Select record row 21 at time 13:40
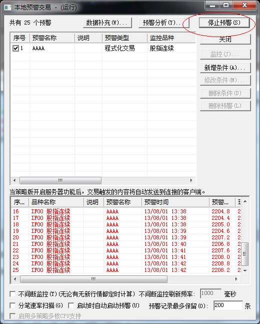This screenshot has height=324, width=260. 126,244
